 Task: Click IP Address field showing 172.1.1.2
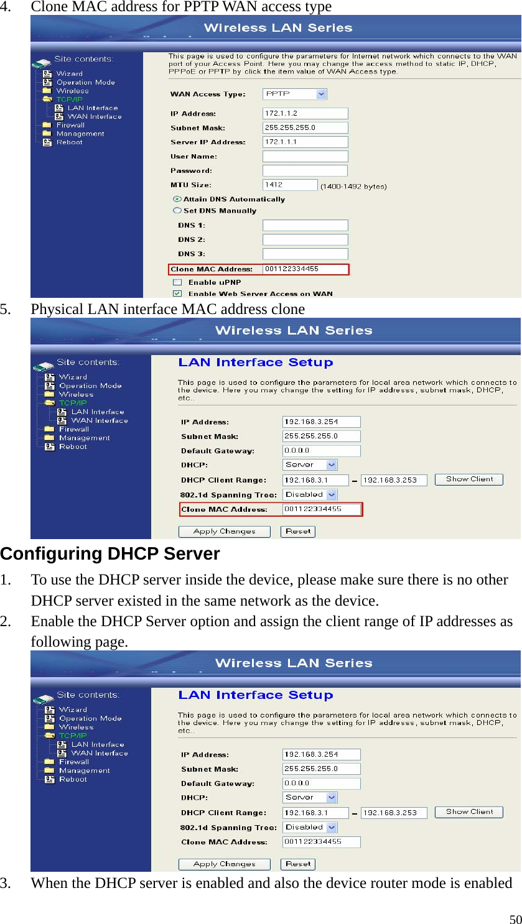305,113
